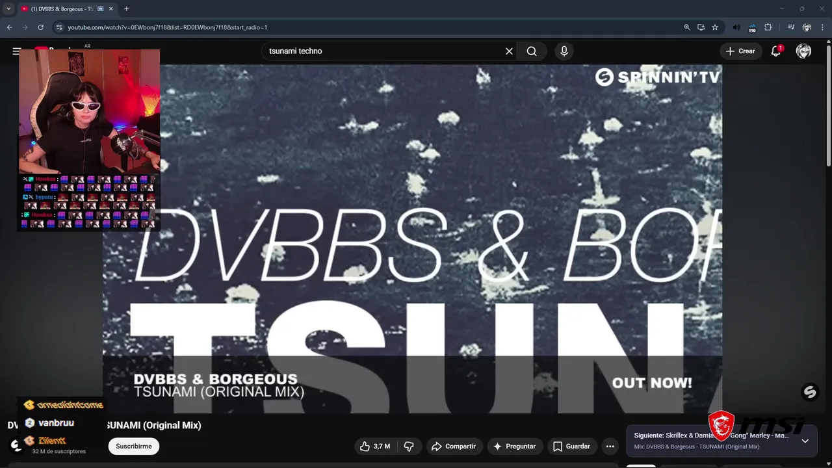Mute the tab via the speaker icon
The width and height of the screenshot is (832, 468).
pos(736,27)
